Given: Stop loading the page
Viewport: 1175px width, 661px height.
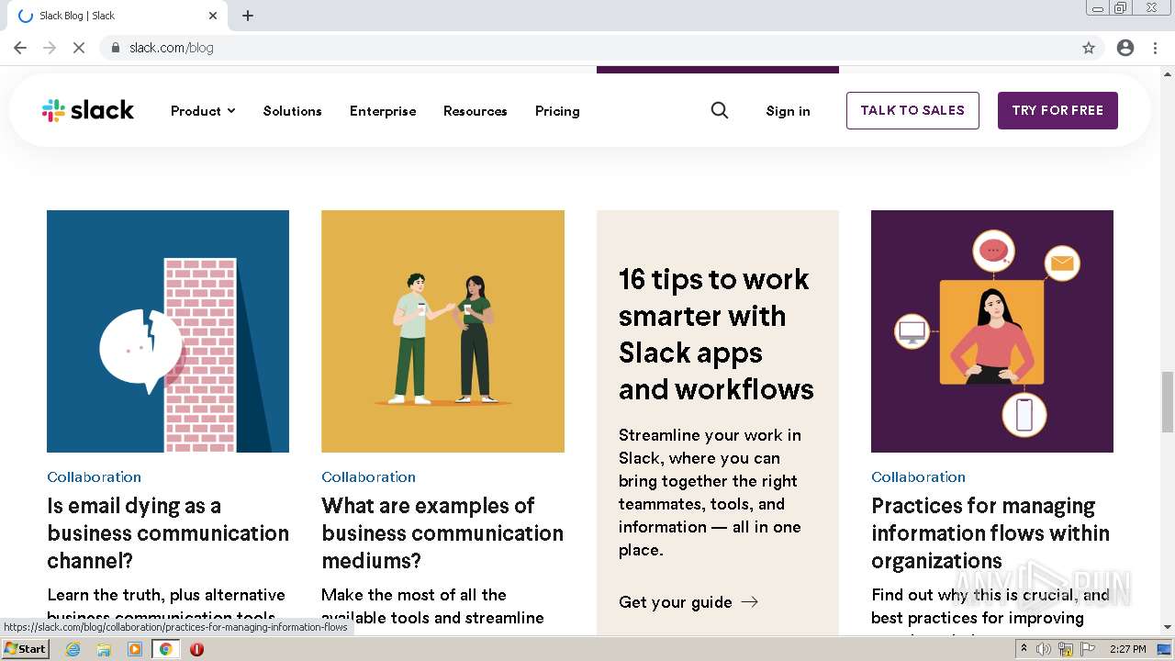Looking at the screenshot, I should (79, 48).
